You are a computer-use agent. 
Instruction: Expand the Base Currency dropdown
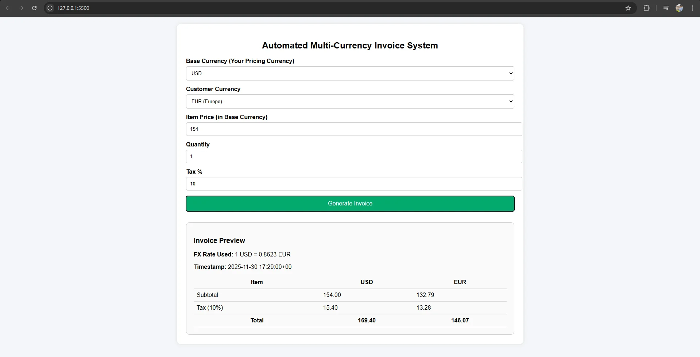point(350,73)
